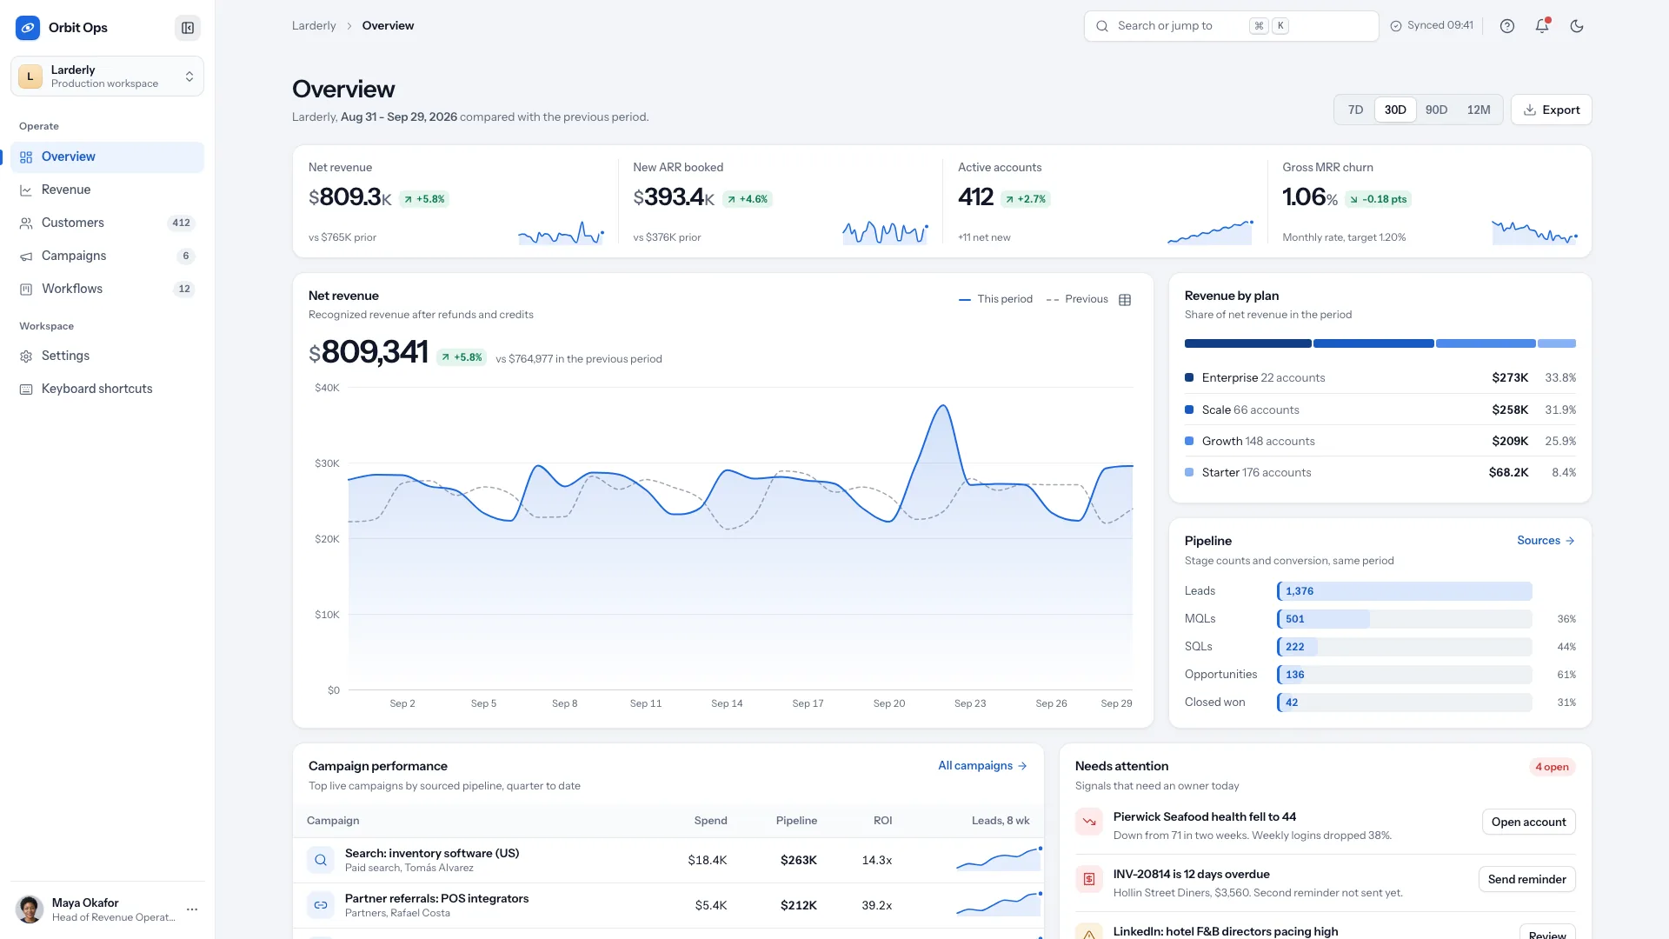The width and height of the screenshot is (1669, 939).
Task: Select the 7D time range
Action: coord(1355,110)
